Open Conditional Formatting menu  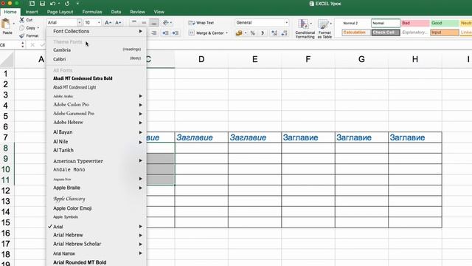coord(305,29)
